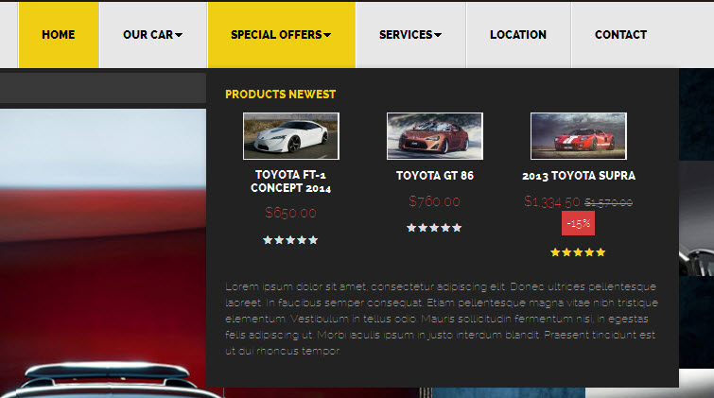Expand the Services dropdown arrow
The height and width of the screenshot is (398, 714).
[438, 35]
